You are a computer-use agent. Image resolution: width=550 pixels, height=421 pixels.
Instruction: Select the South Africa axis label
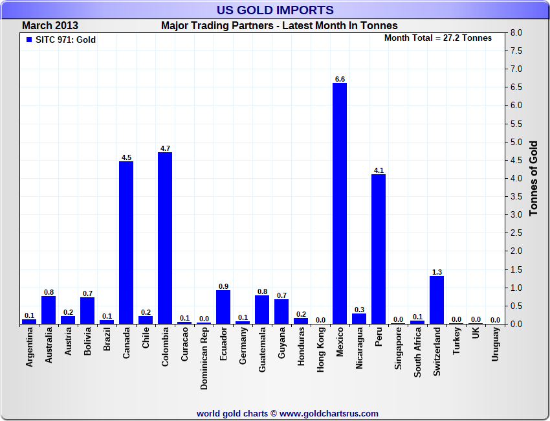tap(417, 352)
